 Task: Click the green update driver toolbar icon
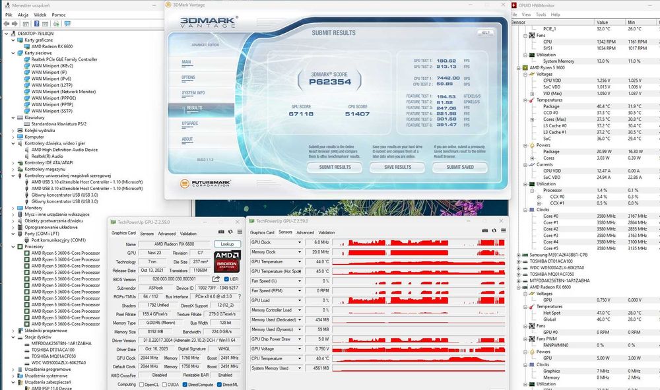coord(57,24)
